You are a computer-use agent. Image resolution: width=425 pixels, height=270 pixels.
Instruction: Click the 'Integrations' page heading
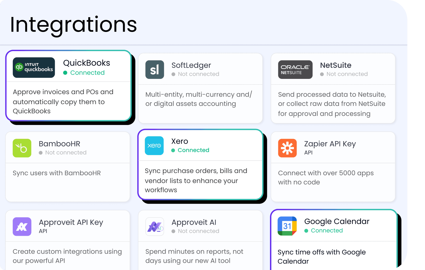73,25
